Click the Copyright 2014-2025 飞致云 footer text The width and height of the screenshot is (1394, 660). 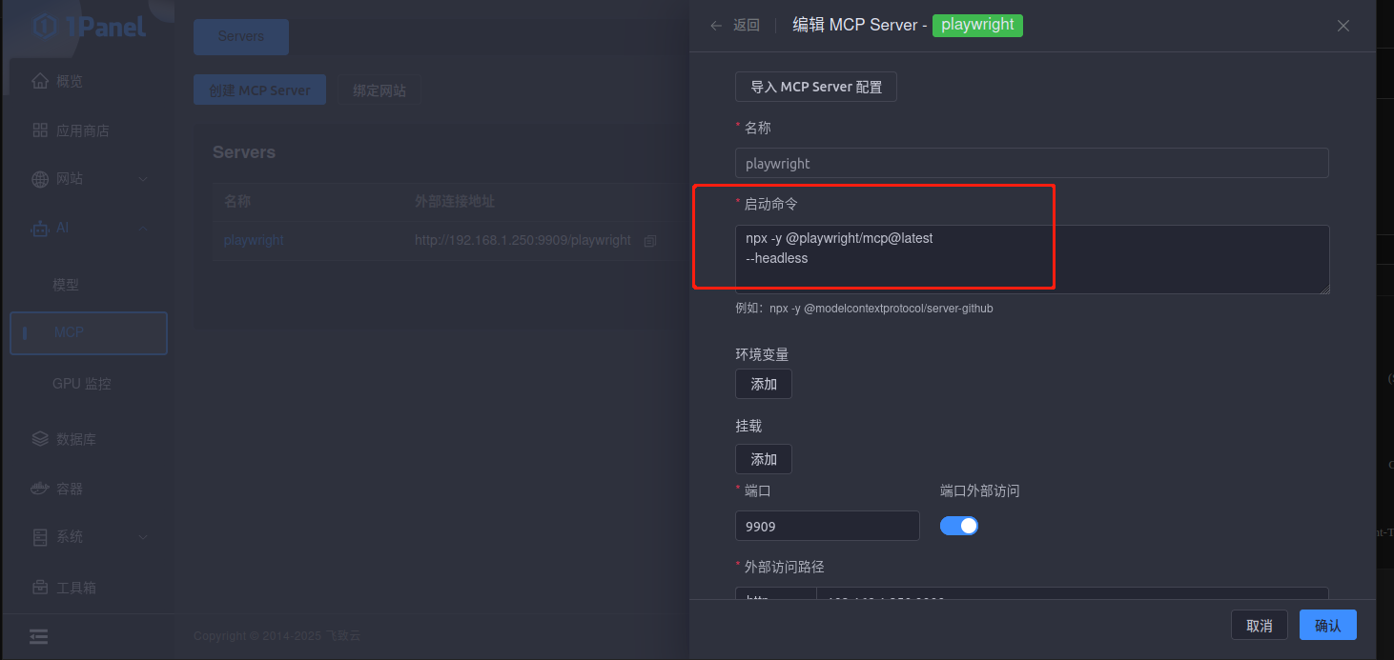[x=277, y=636]
